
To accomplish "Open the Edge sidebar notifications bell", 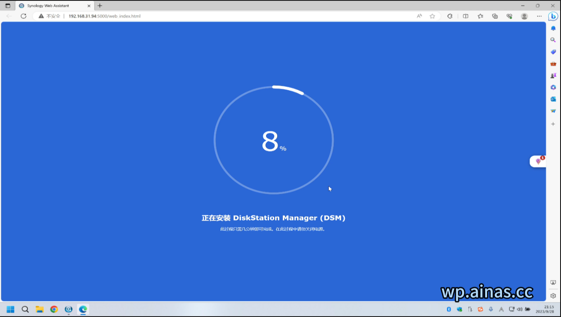I will point(553,28).
